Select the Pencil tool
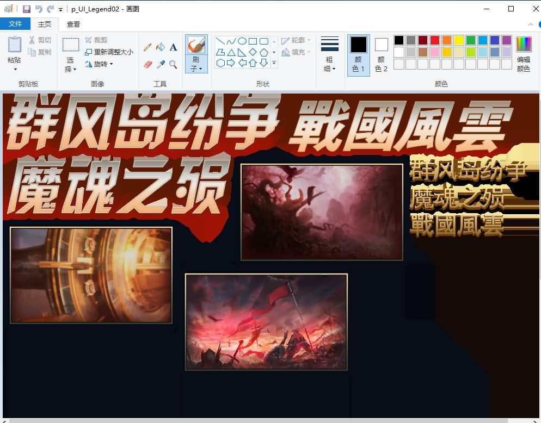The width and height of the screenshot is (541, 423). [x=147, y=47]
